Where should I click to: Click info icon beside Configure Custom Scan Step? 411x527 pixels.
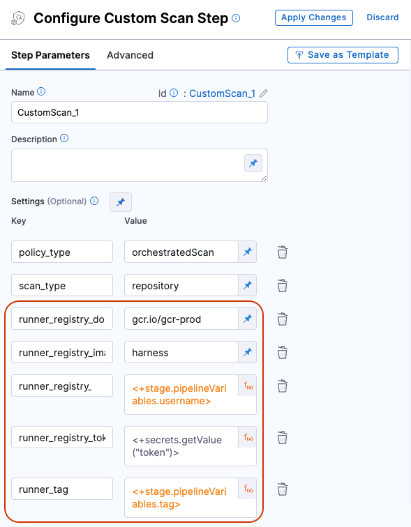tap(236, 18)
